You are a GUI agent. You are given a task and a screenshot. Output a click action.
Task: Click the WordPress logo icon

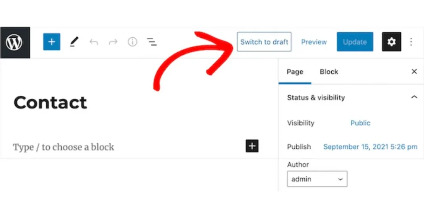[15, 43]
